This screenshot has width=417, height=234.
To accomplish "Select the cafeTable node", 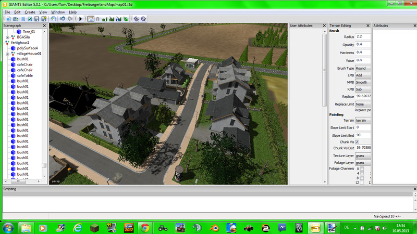I will [x=24, y=75].
